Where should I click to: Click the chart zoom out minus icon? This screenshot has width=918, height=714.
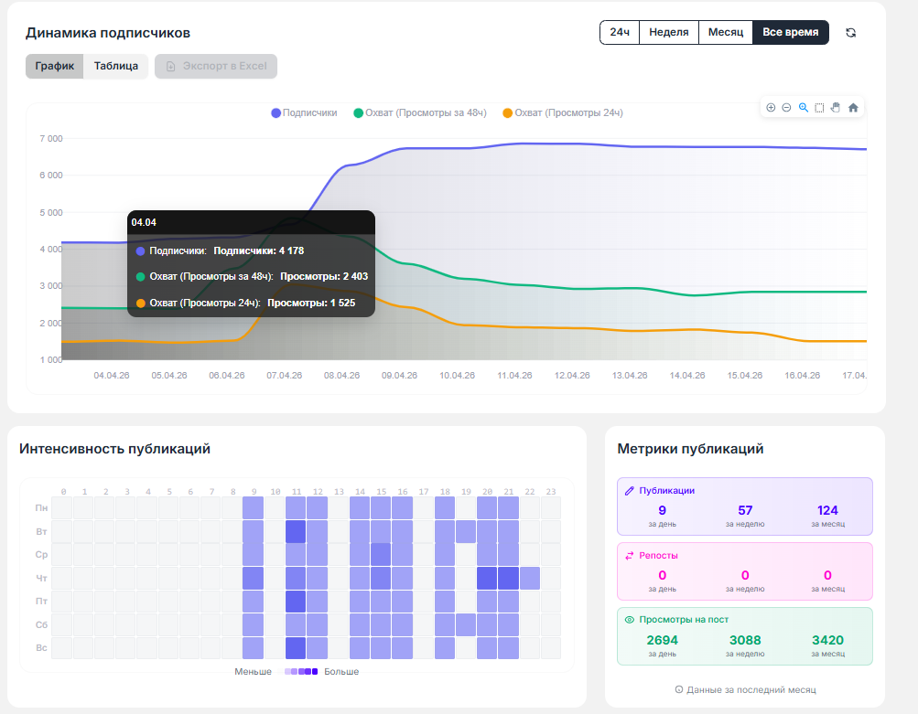point(786,108)
